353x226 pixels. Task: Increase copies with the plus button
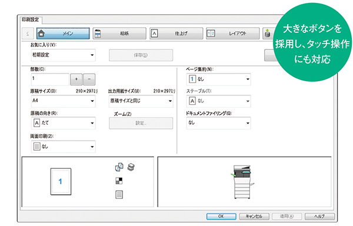click(76, 79)
